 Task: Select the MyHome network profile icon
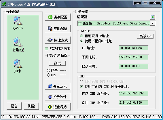tap(18, 42)
